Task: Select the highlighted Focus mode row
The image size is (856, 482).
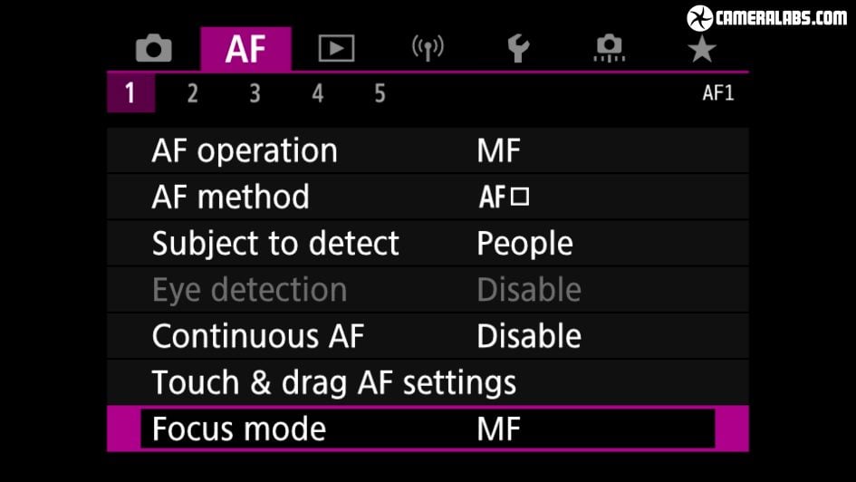Action: click(x=428, y=429)
